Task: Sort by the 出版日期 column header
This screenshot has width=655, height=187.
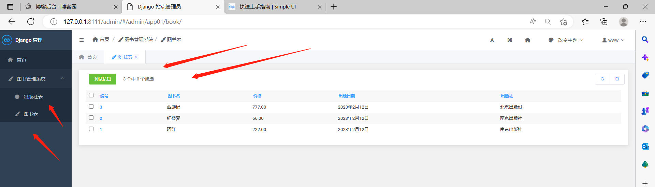Action: (347, 96)
